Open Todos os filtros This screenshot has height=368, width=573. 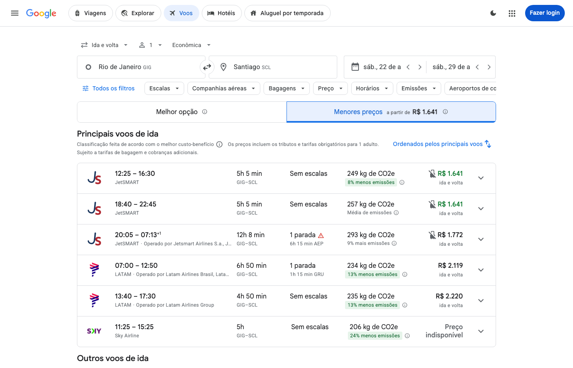(x=108, y=88)
